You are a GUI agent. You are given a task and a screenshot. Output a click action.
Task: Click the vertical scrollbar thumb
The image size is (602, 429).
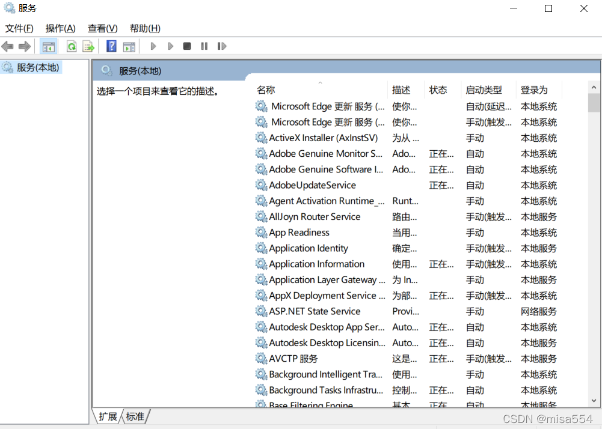click(594, 103)
